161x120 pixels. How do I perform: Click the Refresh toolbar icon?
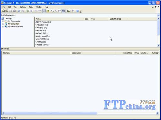pyautogui.click(x=27, y=11)
